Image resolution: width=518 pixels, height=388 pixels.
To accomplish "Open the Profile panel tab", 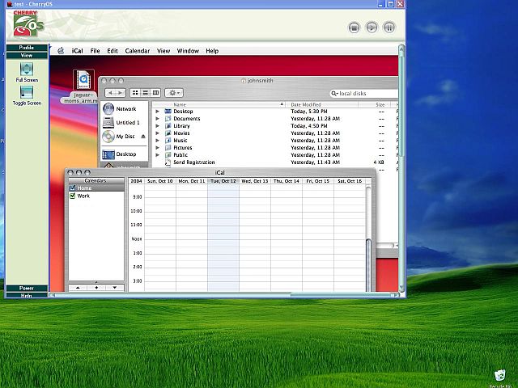I will coord(27,48).
